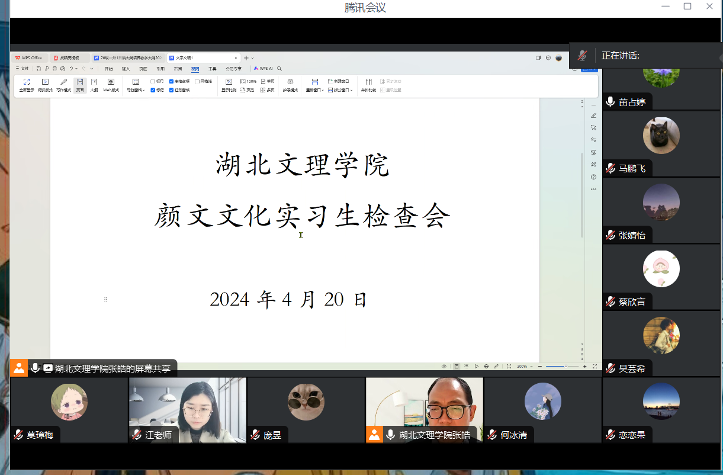The height and width of the screenshot is (475, 723).
Task: Uncheck the 标记 marks checkbox
Action: (x=153, y=90)
